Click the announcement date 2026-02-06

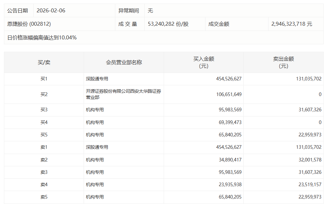[x=51, y=11]
